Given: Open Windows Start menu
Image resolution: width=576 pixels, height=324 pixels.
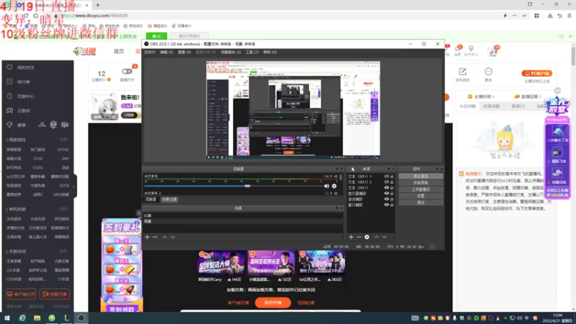Looking at the screenshot, I should point(7,318).
